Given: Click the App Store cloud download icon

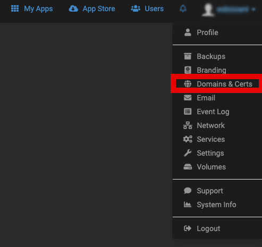Looking at the screenshot, I should pos(73,8).
